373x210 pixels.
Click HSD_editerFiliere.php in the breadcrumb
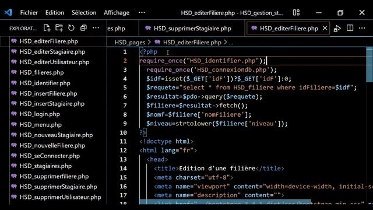192,43
